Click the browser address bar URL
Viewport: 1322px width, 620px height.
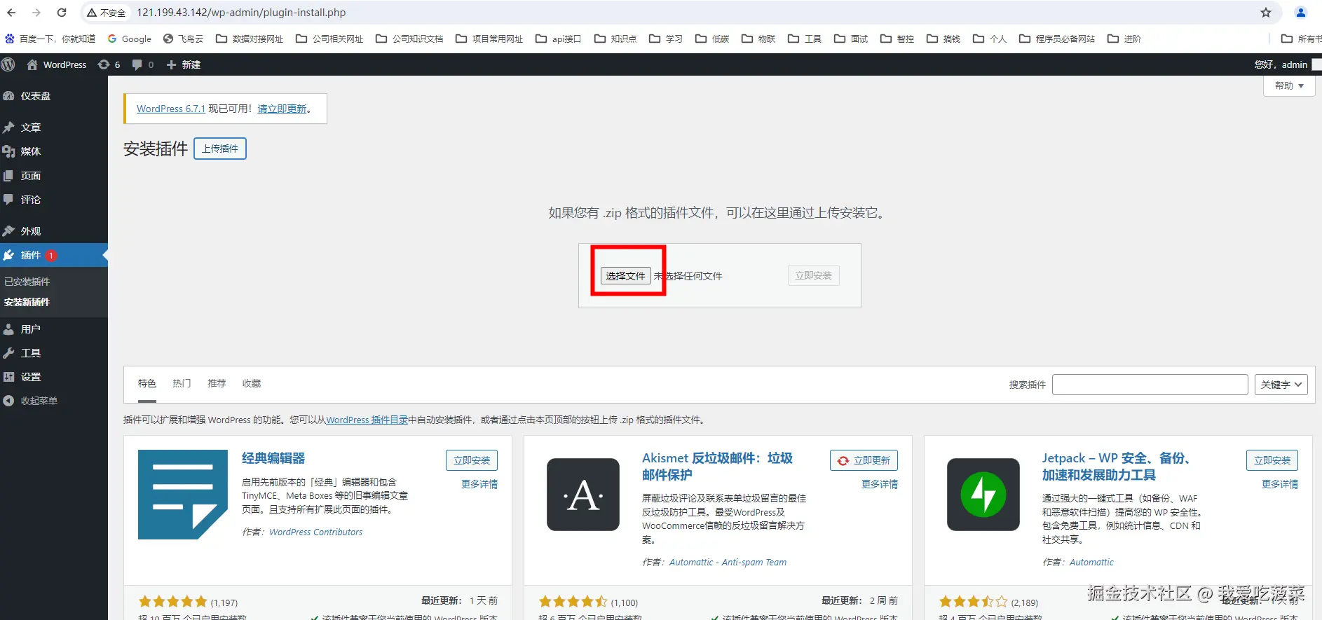tap(241, 13)
